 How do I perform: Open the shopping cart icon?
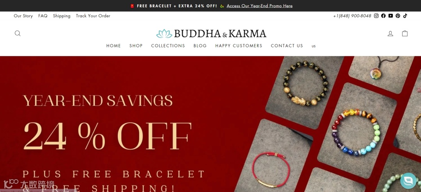[405, 33]
